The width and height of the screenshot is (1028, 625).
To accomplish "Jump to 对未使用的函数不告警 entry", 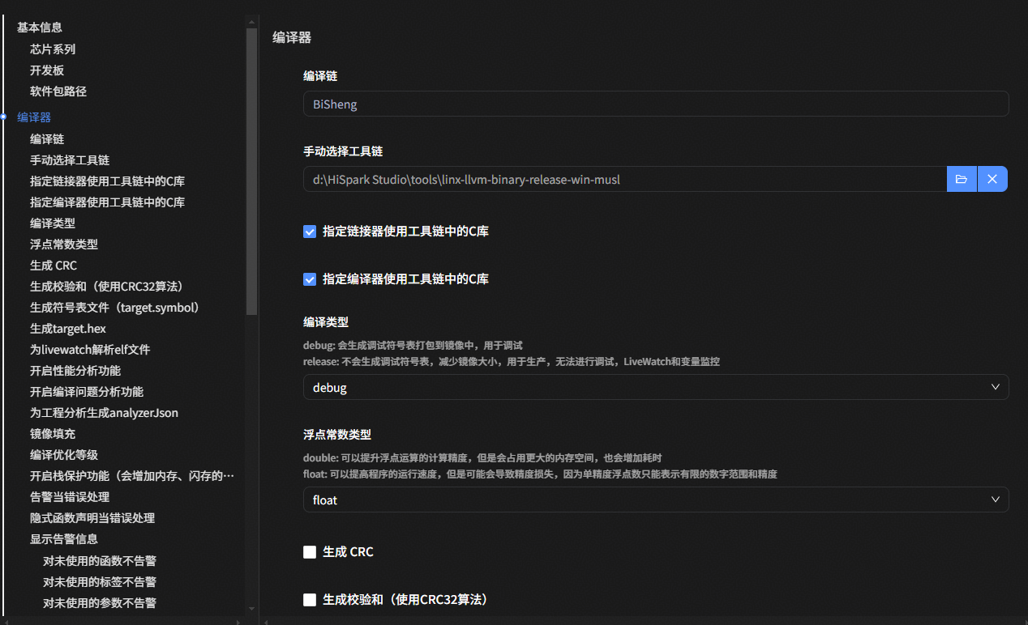I will (100, 560).
